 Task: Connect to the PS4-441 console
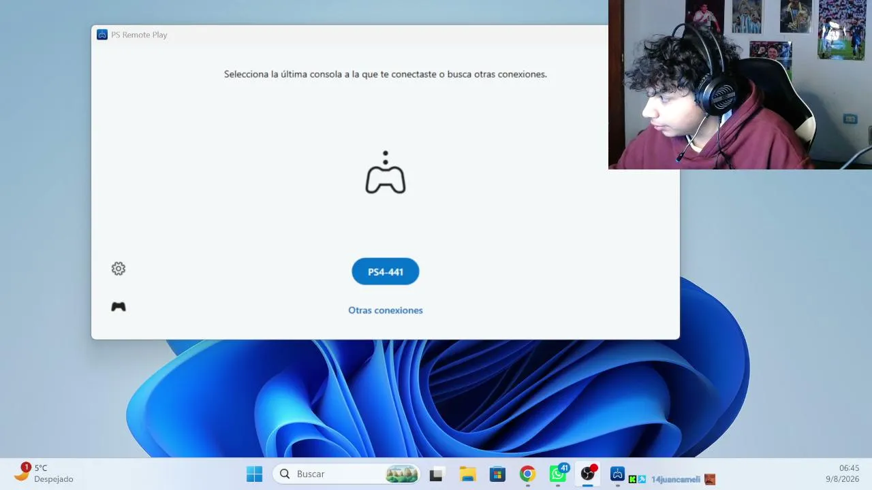click(386, 272)
